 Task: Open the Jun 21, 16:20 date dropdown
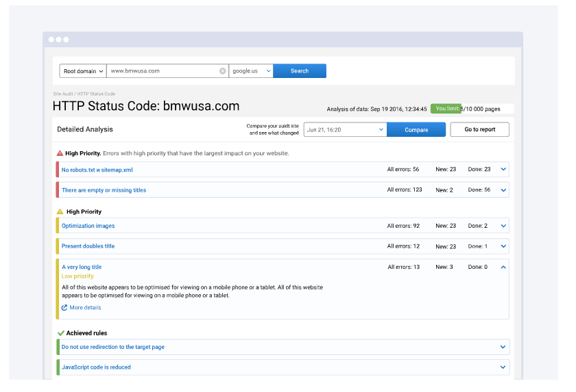tap(345, 130)
